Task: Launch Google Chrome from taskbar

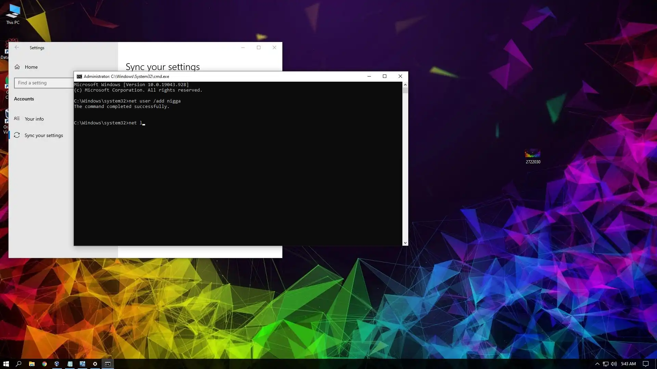Action: point(44,364)
